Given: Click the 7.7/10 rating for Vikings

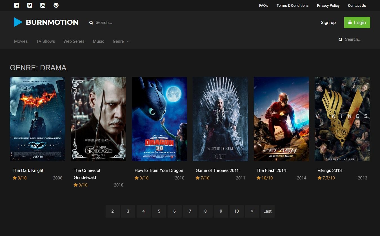Looking at the screenshot, I should [x=329, y=178].
